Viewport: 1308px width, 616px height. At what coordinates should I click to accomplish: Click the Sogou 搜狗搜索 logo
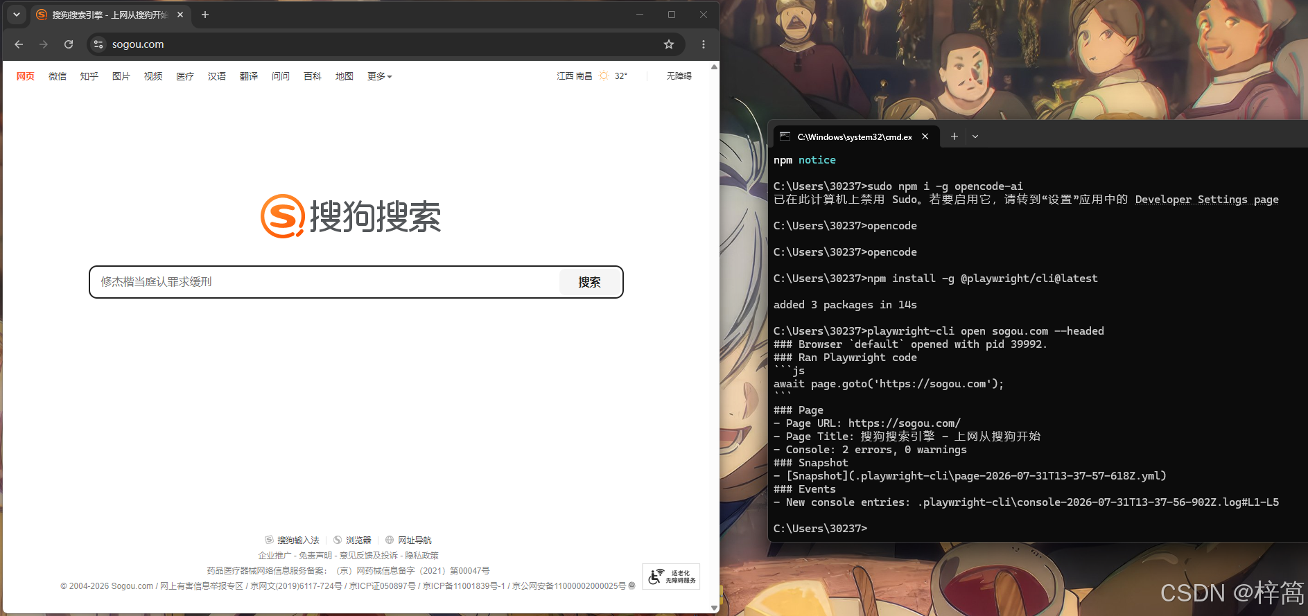(x=351, y=216)
